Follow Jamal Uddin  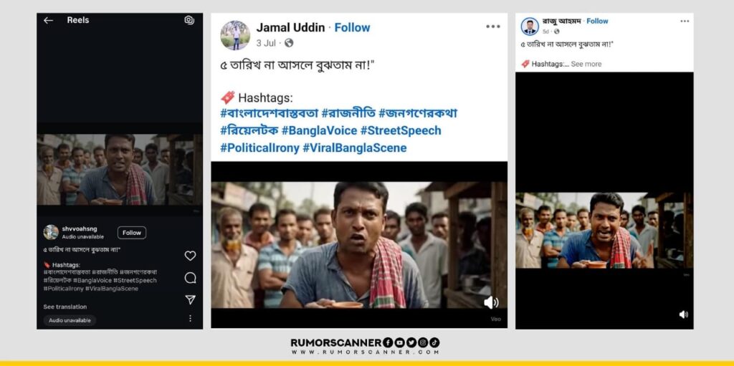tap(352, 28)
